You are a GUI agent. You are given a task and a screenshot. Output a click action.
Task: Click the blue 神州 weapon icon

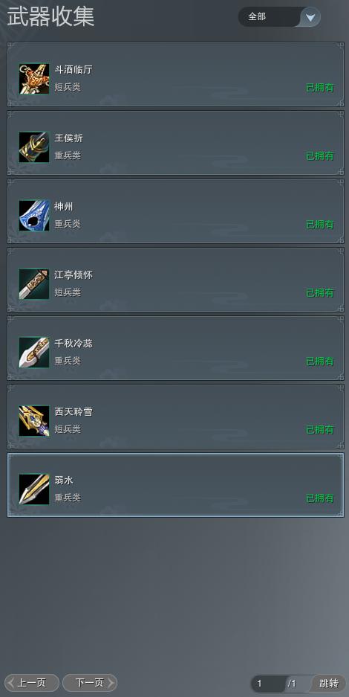(x=34, y=216)
